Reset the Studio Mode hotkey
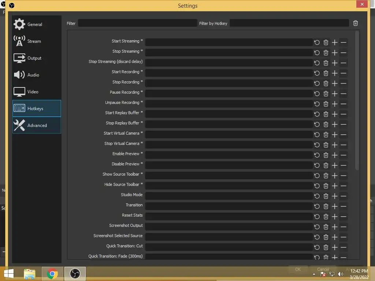The height and width of the screenshot is (281, 375). tap(317, 196)
